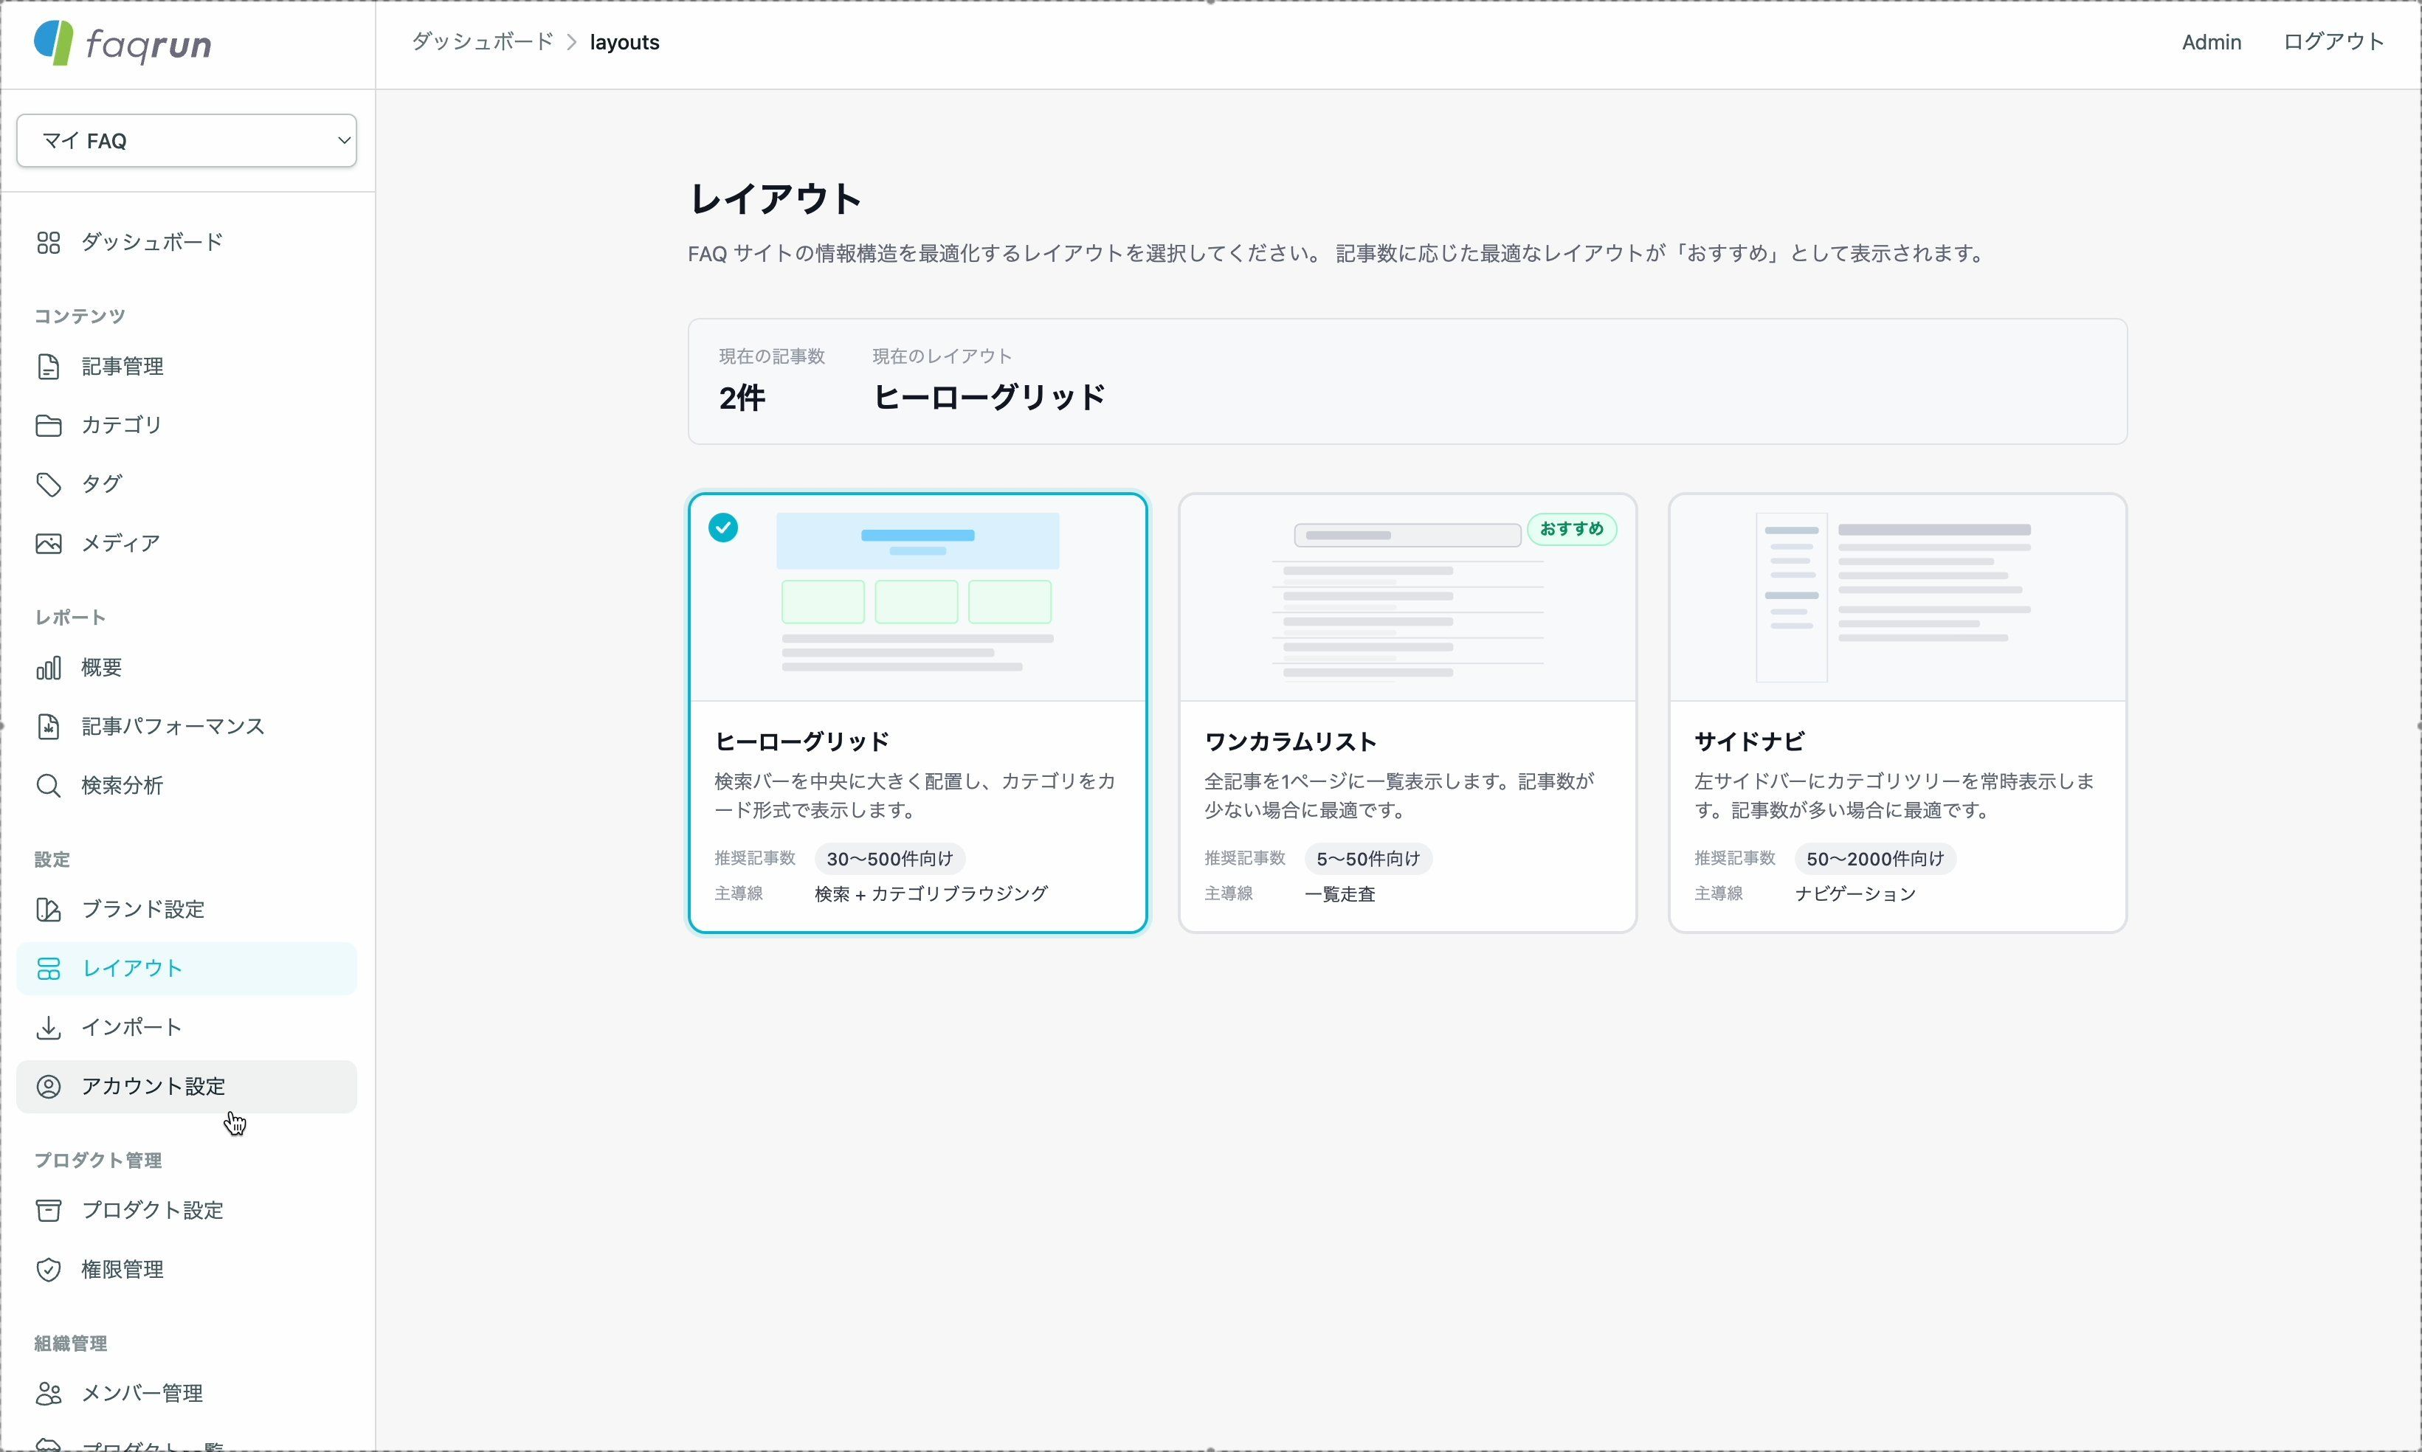
Task: Click the 概要 bar chart icon
Action: [x=48, y=668]
